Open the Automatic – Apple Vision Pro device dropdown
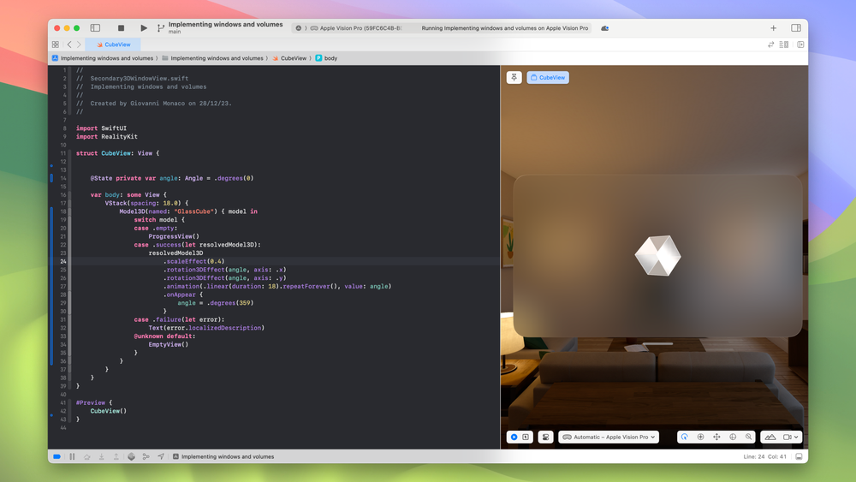The height and width of the screenshot is (482, 856). (609, 437)
